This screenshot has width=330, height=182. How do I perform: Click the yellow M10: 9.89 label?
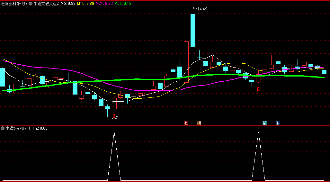pyautogui.click(x=86, y=4)
